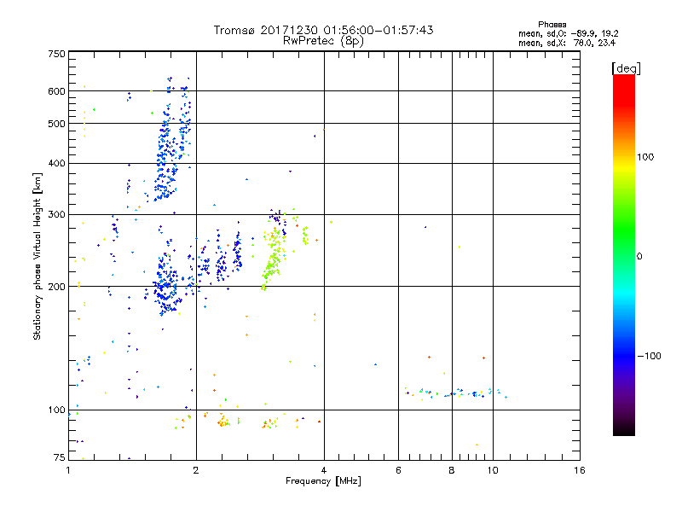Click the black bottom of the phase colorbar
This screenshot has width=682, height=512.
coord(624,429)
